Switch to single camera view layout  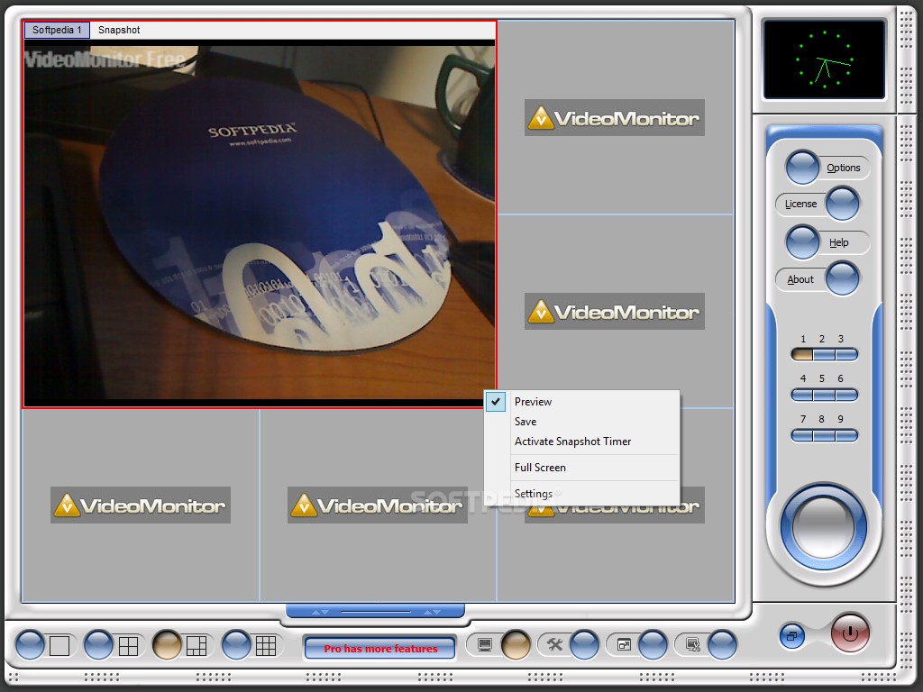(x=30, y=645)
